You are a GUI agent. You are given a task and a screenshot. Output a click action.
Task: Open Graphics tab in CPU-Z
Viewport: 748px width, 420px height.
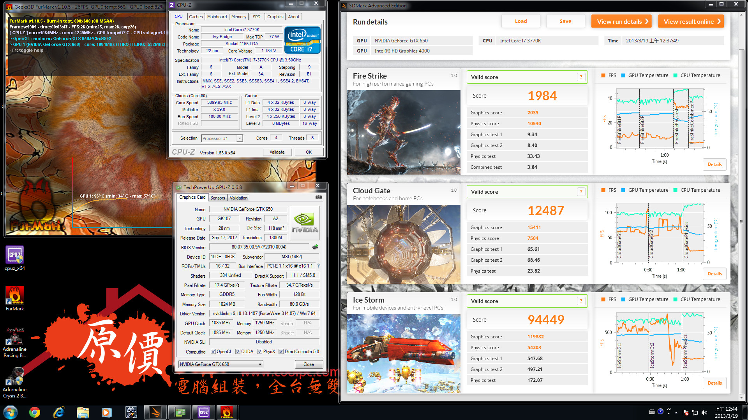[275, 17]
